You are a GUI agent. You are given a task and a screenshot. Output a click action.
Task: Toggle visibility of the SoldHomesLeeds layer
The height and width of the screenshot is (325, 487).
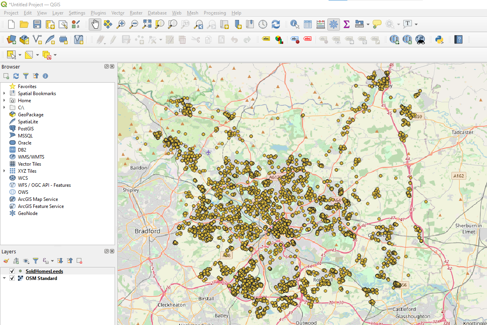(12, 271)
